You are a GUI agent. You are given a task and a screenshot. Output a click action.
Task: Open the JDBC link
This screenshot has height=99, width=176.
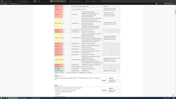point(57,95)
